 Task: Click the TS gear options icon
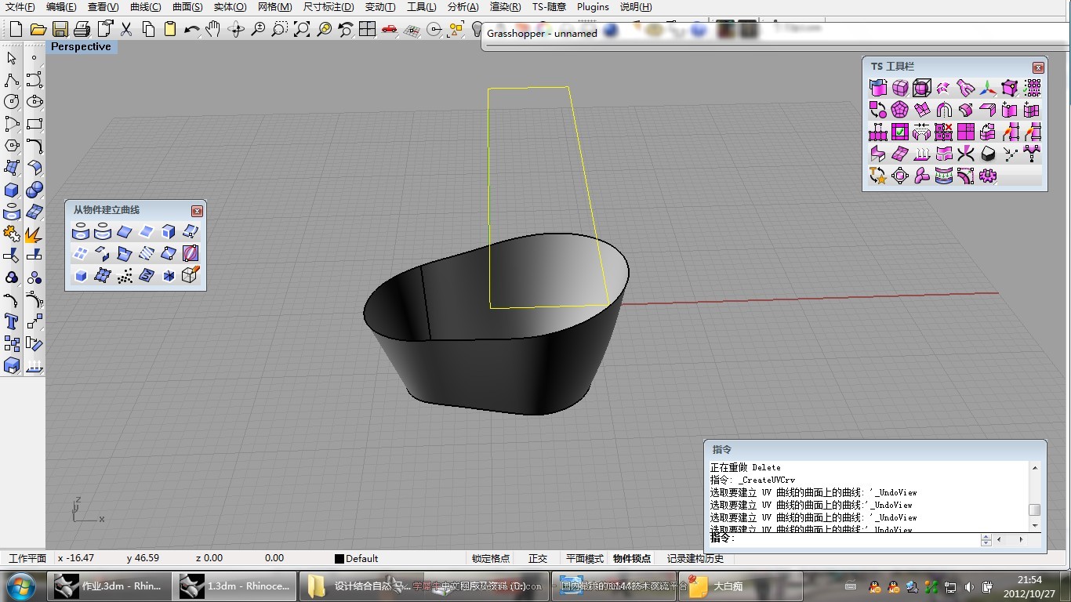pyautogui.click(x=988, y=176)
